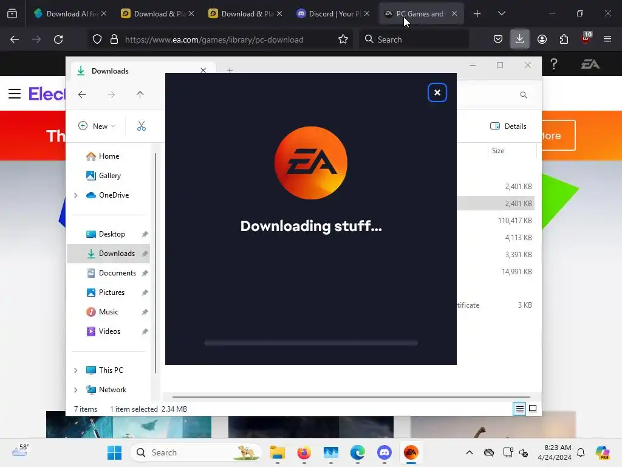Open the Windows Start menu
622x467 pixels.
click(x=115, y=452)
